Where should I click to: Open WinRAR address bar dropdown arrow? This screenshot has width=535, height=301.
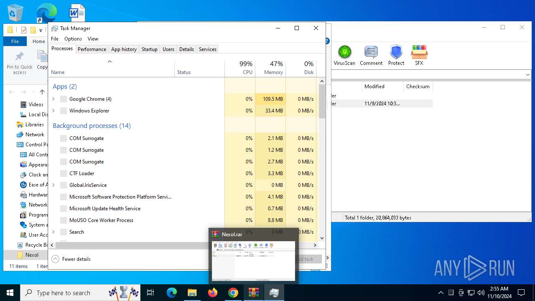pos(527,75)
